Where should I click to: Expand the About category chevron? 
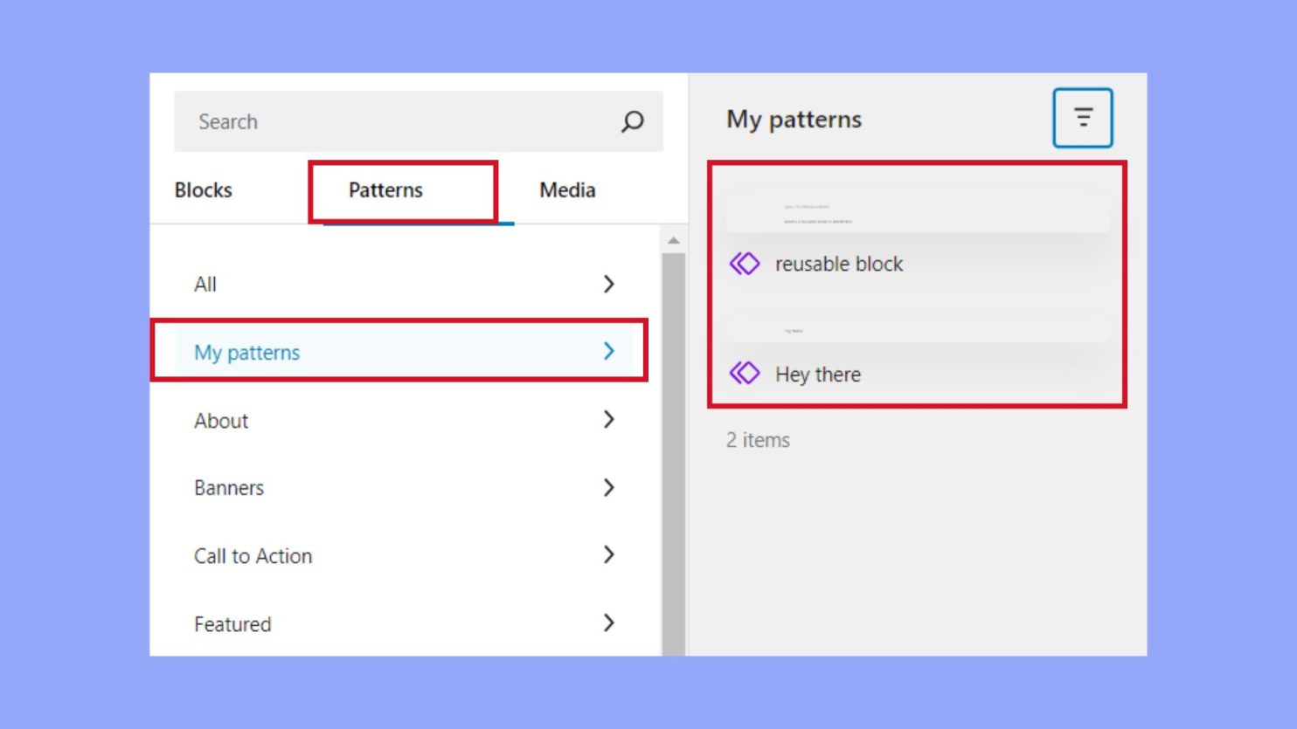[609, 420]
